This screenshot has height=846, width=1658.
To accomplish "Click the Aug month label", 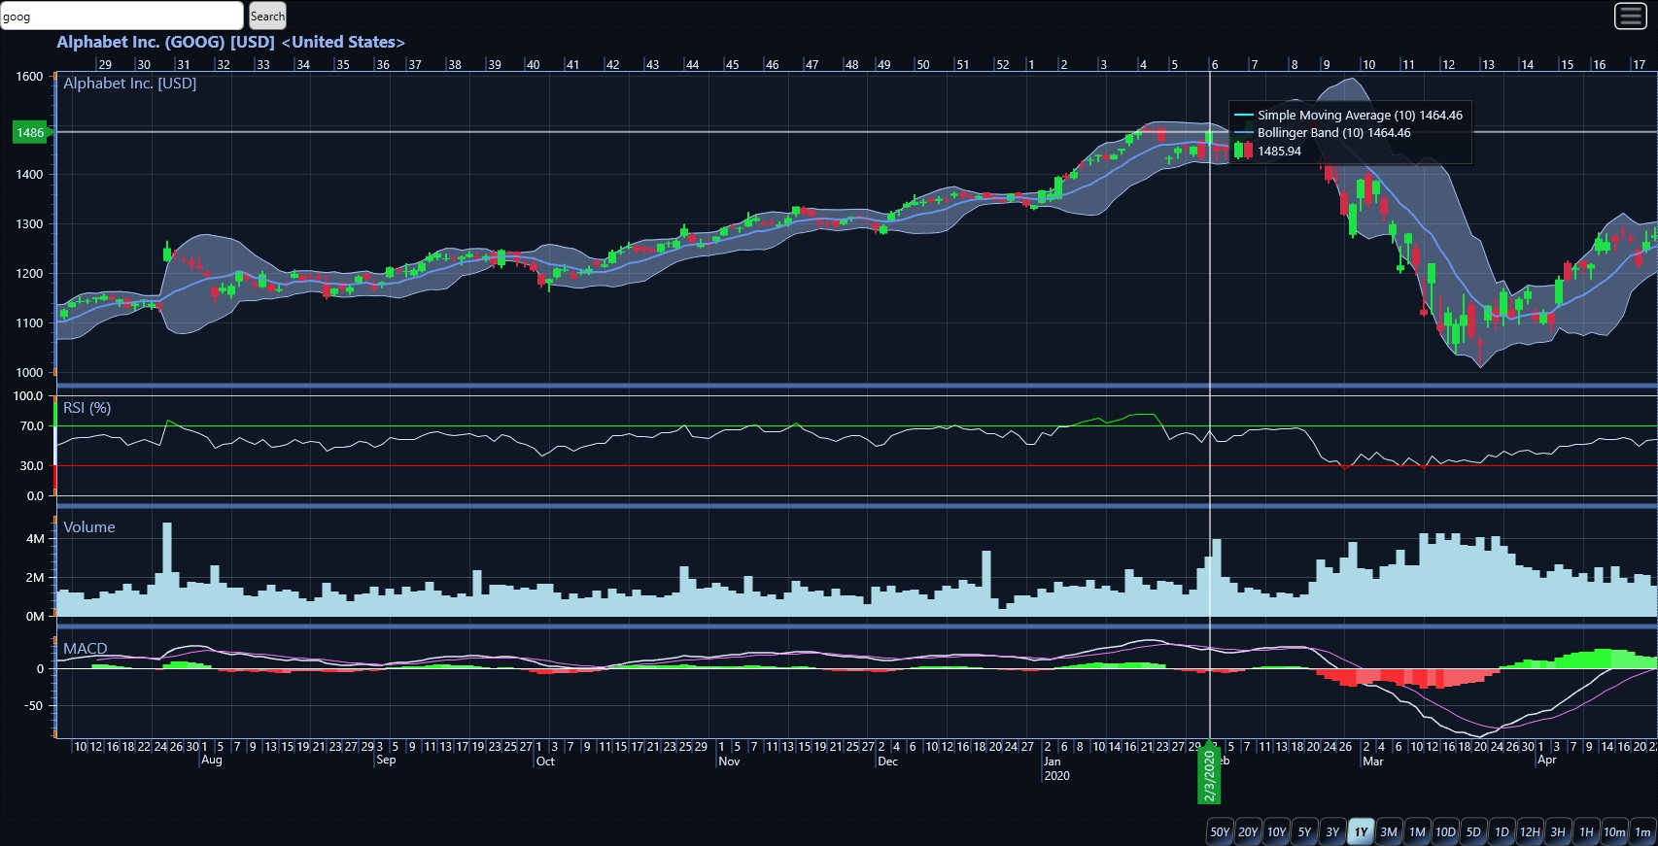I will coord(212,760).
